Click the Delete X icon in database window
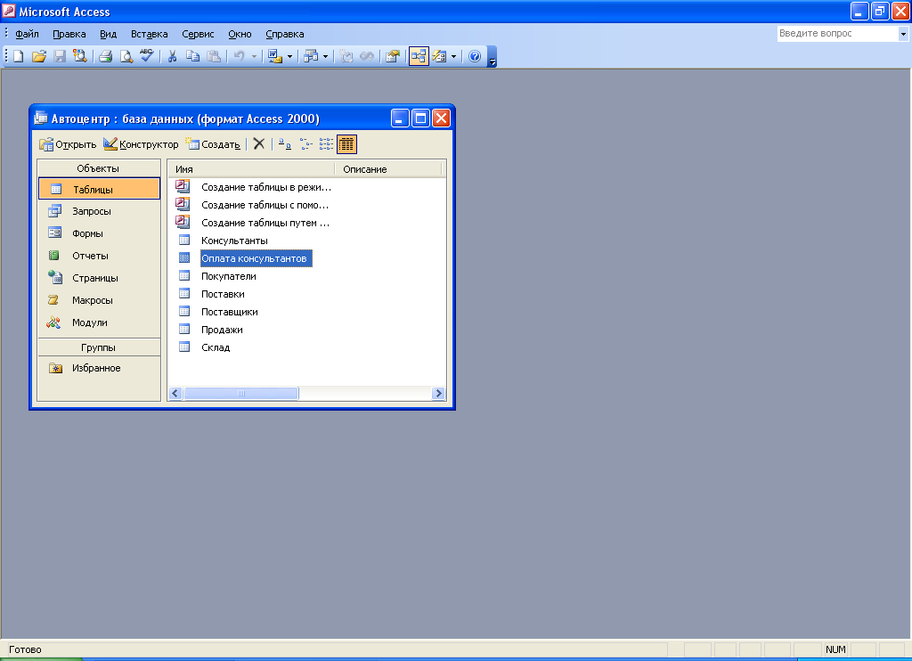Viewport: 912px width, 661px height. coord(259,143)
